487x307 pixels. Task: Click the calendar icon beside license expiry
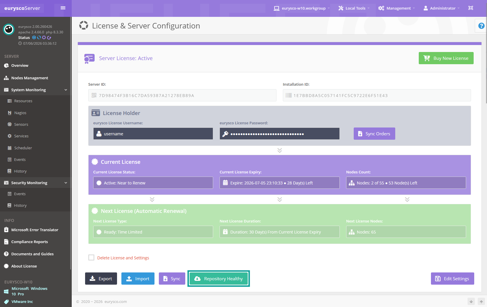tap(225, 183)
